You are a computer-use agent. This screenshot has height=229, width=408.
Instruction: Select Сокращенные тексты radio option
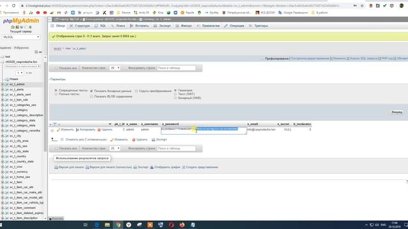(x=55, y=90)
